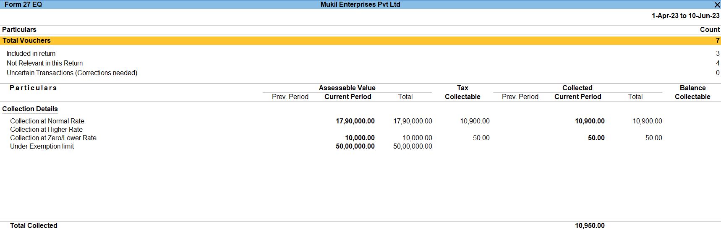Click the Not Relevant count 4
Viewport: 721px width, 230px height.
(718, 63)
